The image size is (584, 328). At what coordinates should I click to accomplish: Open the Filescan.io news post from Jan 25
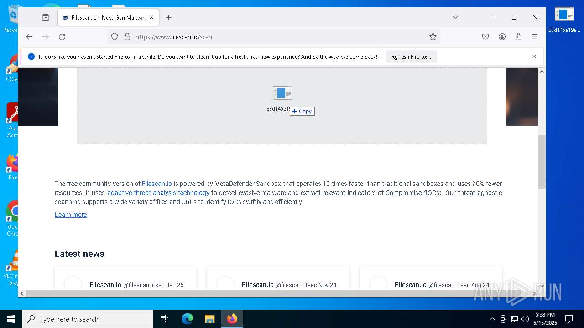tap(125, 278)
